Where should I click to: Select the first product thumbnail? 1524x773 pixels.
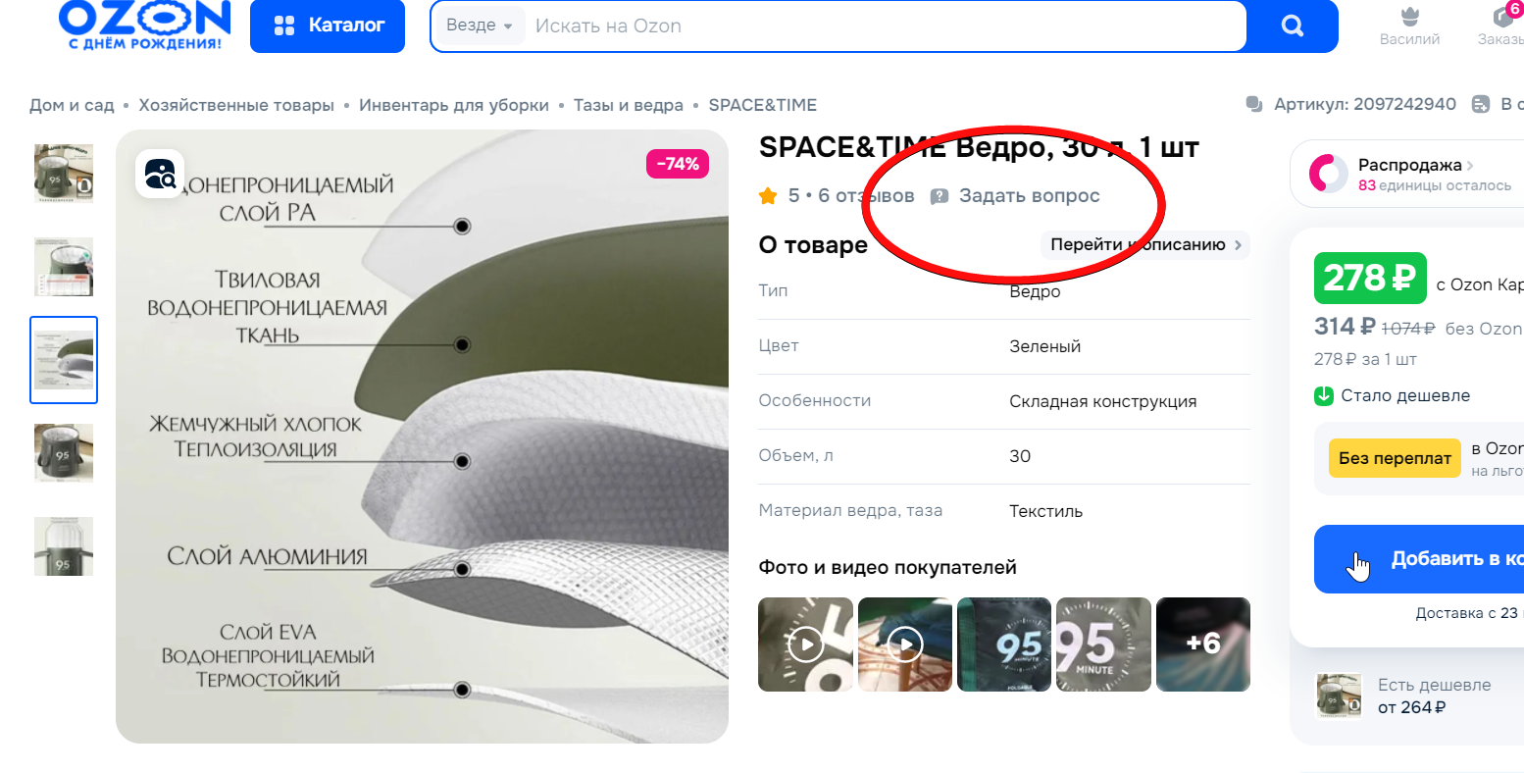point(64,174)
